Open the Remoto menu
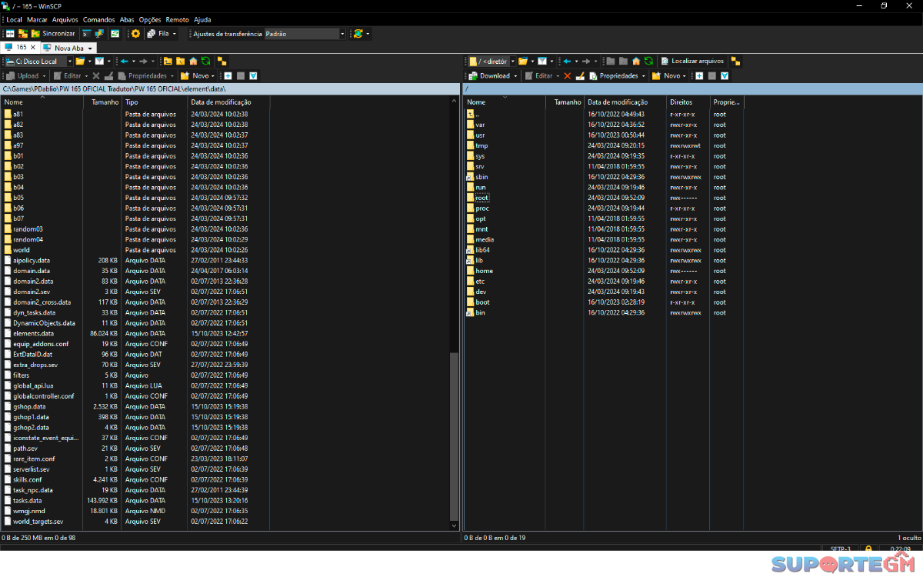 click(x=178, y=19)
